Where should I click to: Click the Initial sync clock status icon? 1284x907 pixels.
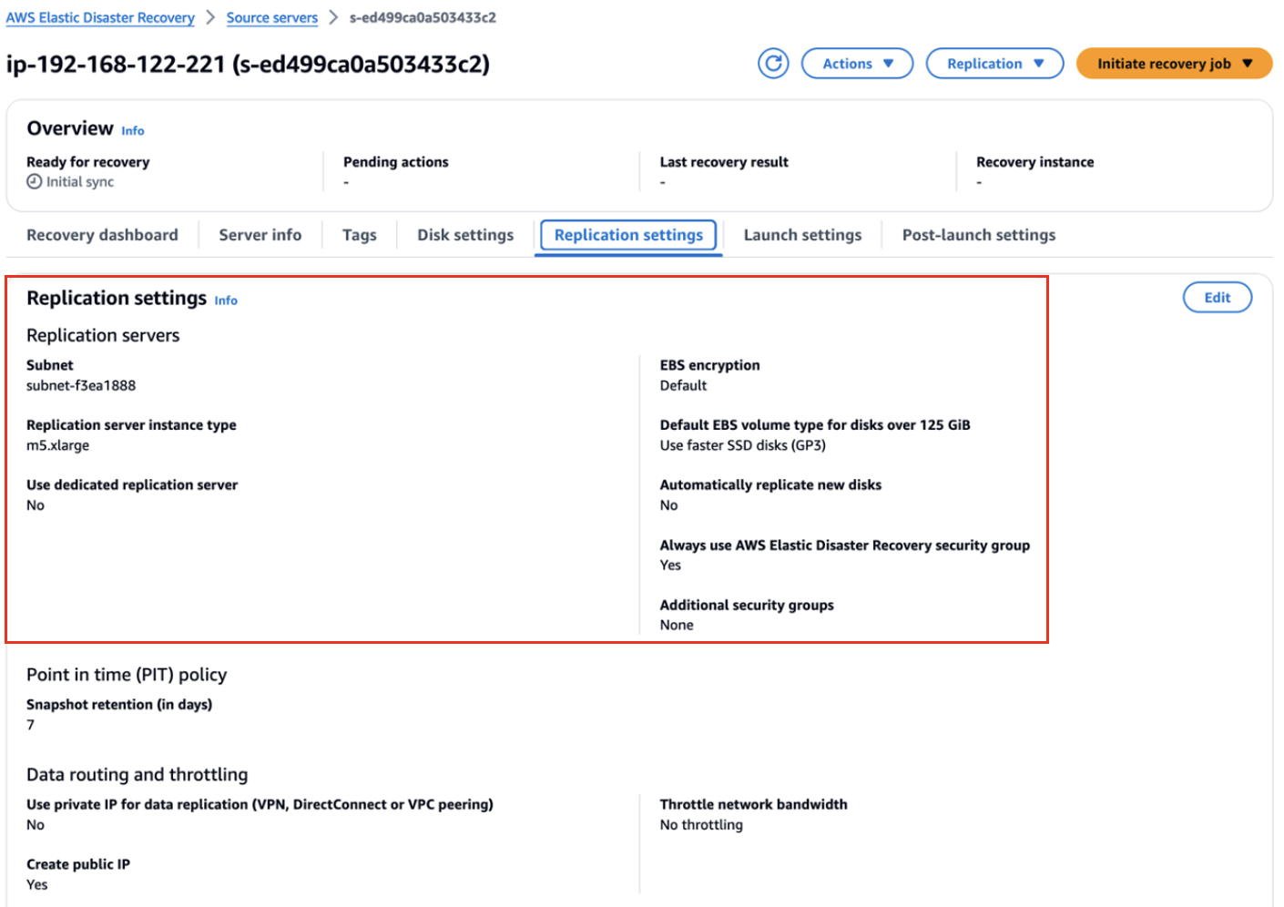pyautogui.click(x=33, y=182)
